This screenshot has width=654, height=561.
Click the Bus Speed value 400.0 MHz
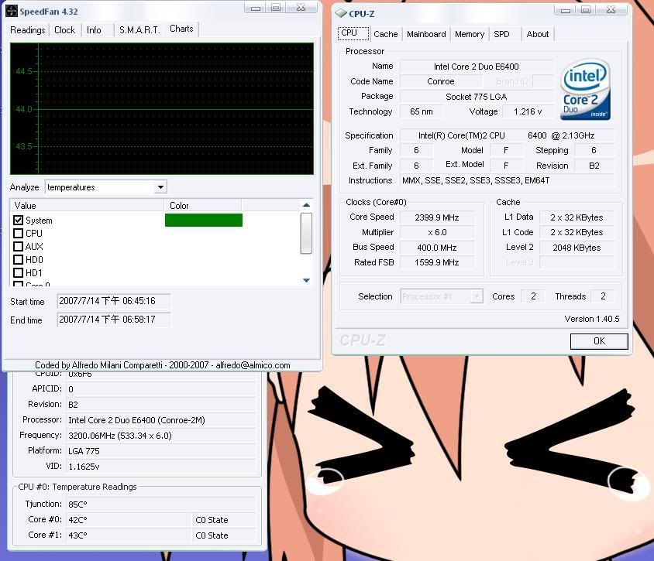coord(437,248)
